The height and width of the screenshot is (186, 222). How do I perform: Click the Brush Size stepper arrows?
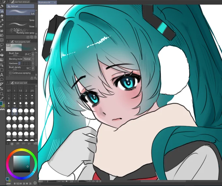pos(30,54)
